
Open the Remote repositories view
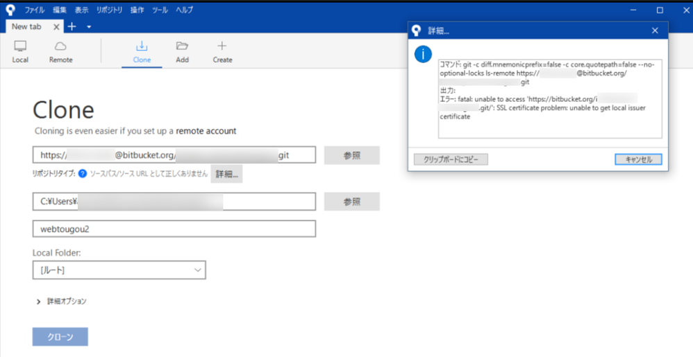pyautogui.click(x=60, y=51)
